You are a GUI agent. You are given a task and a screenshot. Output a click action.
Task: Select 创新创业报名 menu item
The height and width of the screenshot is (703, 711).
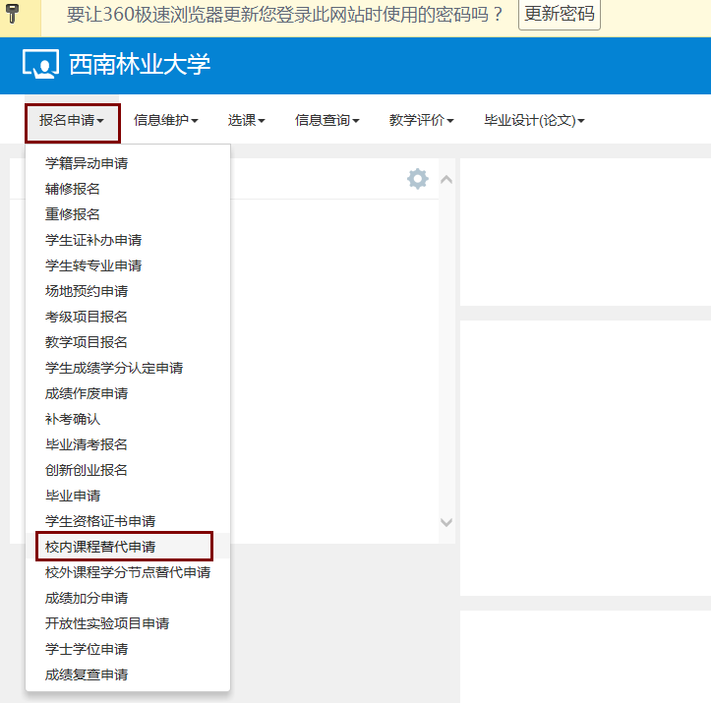point(87,470)
